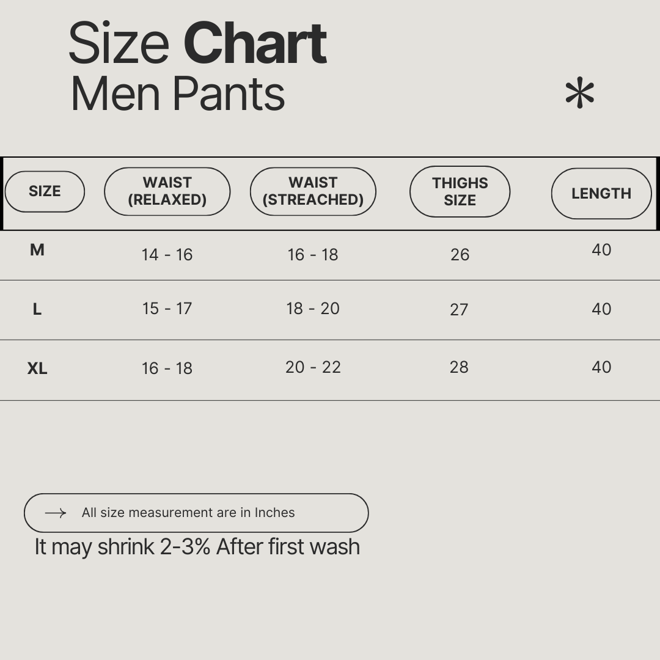Click the XL size row label

coord(37,369)
